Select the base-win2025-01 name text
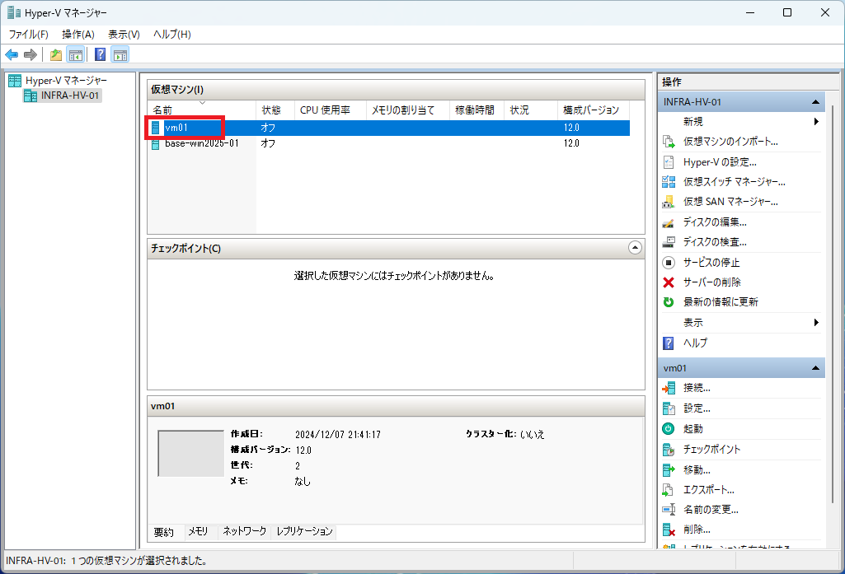This screenshot has width=845, height=574. (201, 143)
